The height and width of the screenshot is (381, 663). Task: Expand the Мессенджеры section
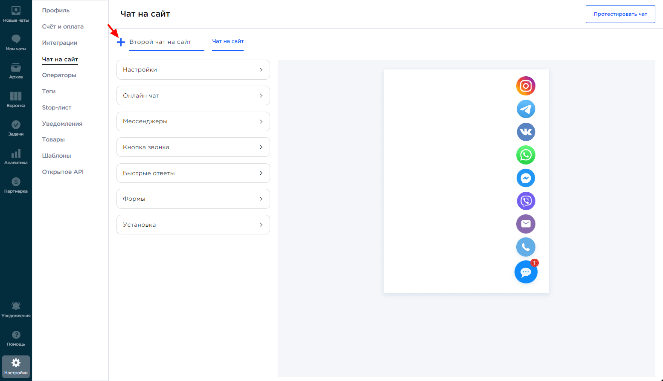[x=193, y=121]
